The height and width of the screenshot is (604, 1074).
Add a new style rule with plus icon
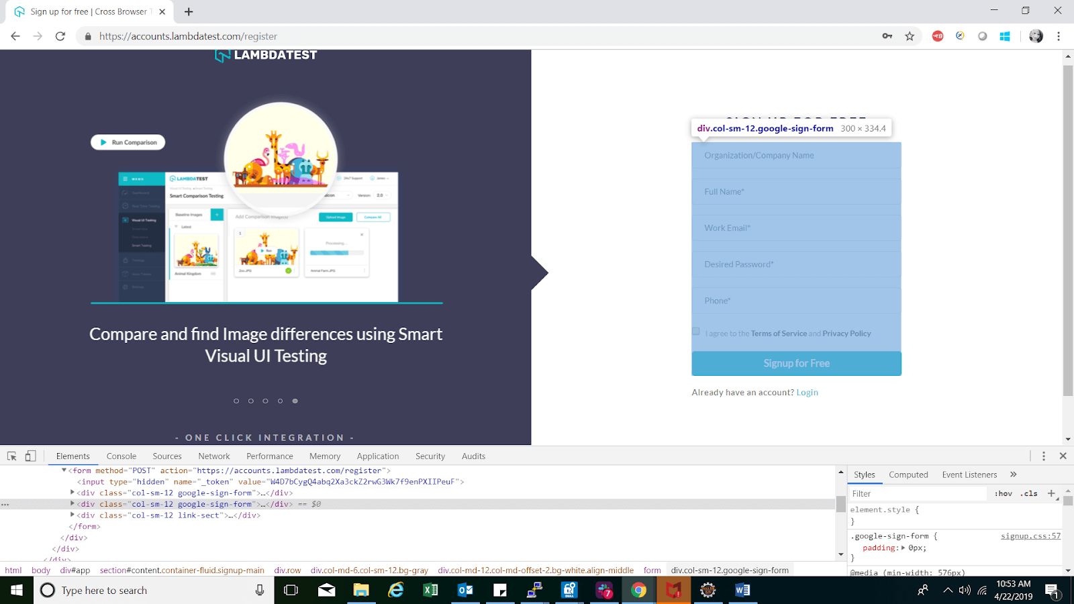coord(1052,493)
